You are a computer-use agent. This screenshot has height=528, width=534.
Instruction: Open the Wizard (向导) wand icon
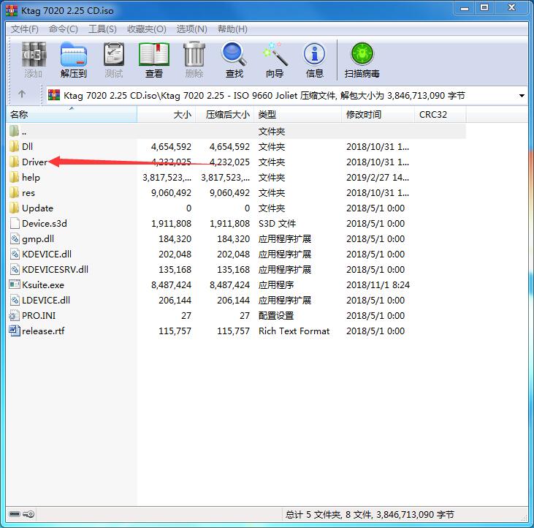[x=275, y=54]
